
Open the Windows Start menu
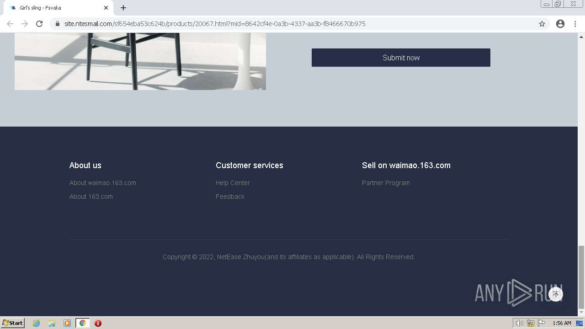coord(12,323)
